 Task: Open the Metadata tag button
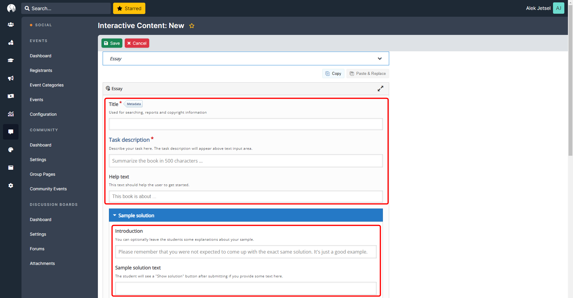point(133,104)
